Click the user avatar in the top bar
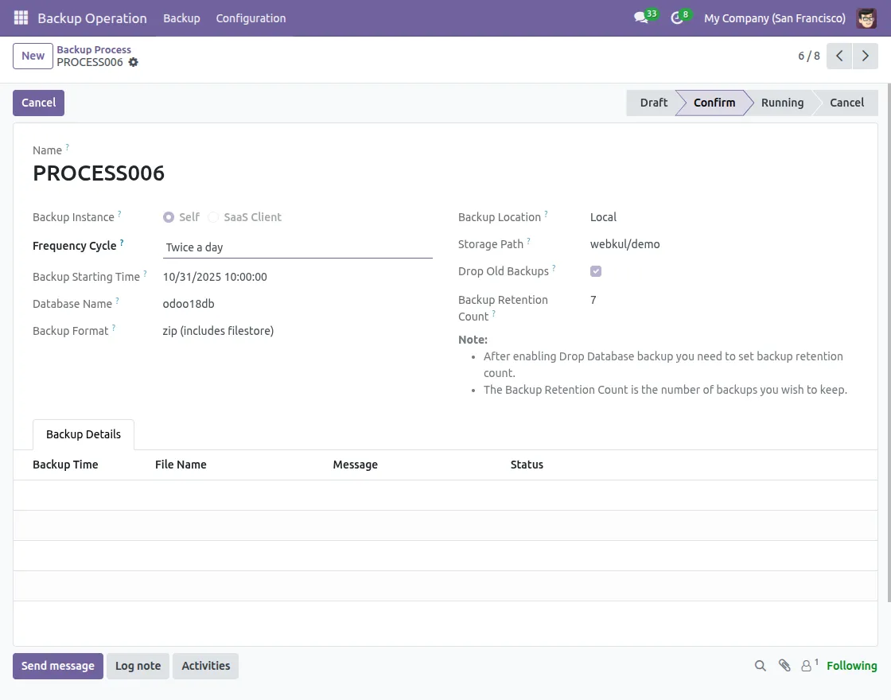Viewport: 891px width, 700px height. point(866,17)
